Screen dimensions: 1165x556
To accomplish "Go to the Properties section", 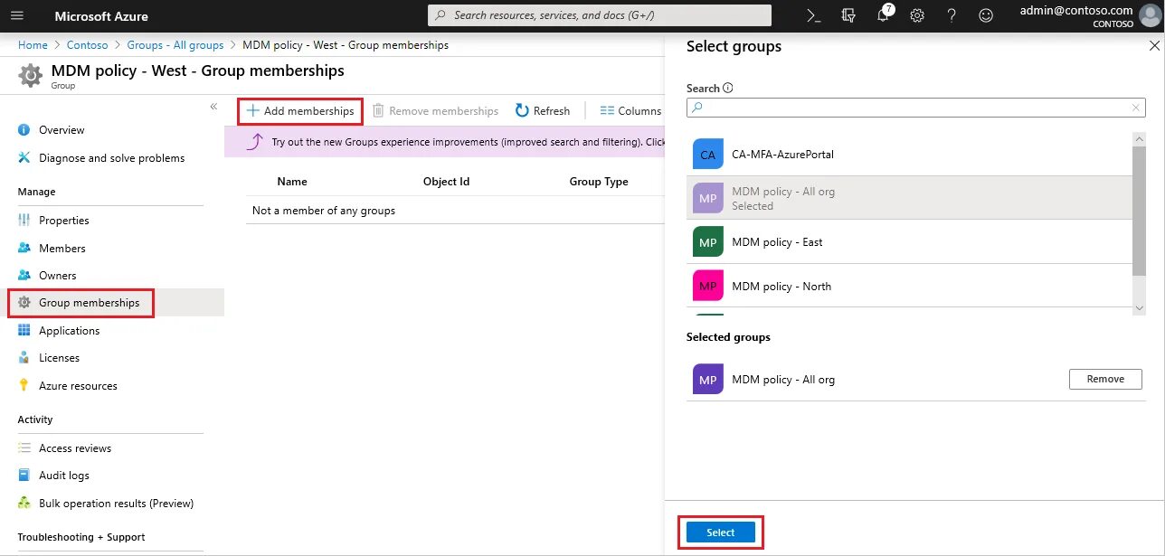I will point(64,221).
